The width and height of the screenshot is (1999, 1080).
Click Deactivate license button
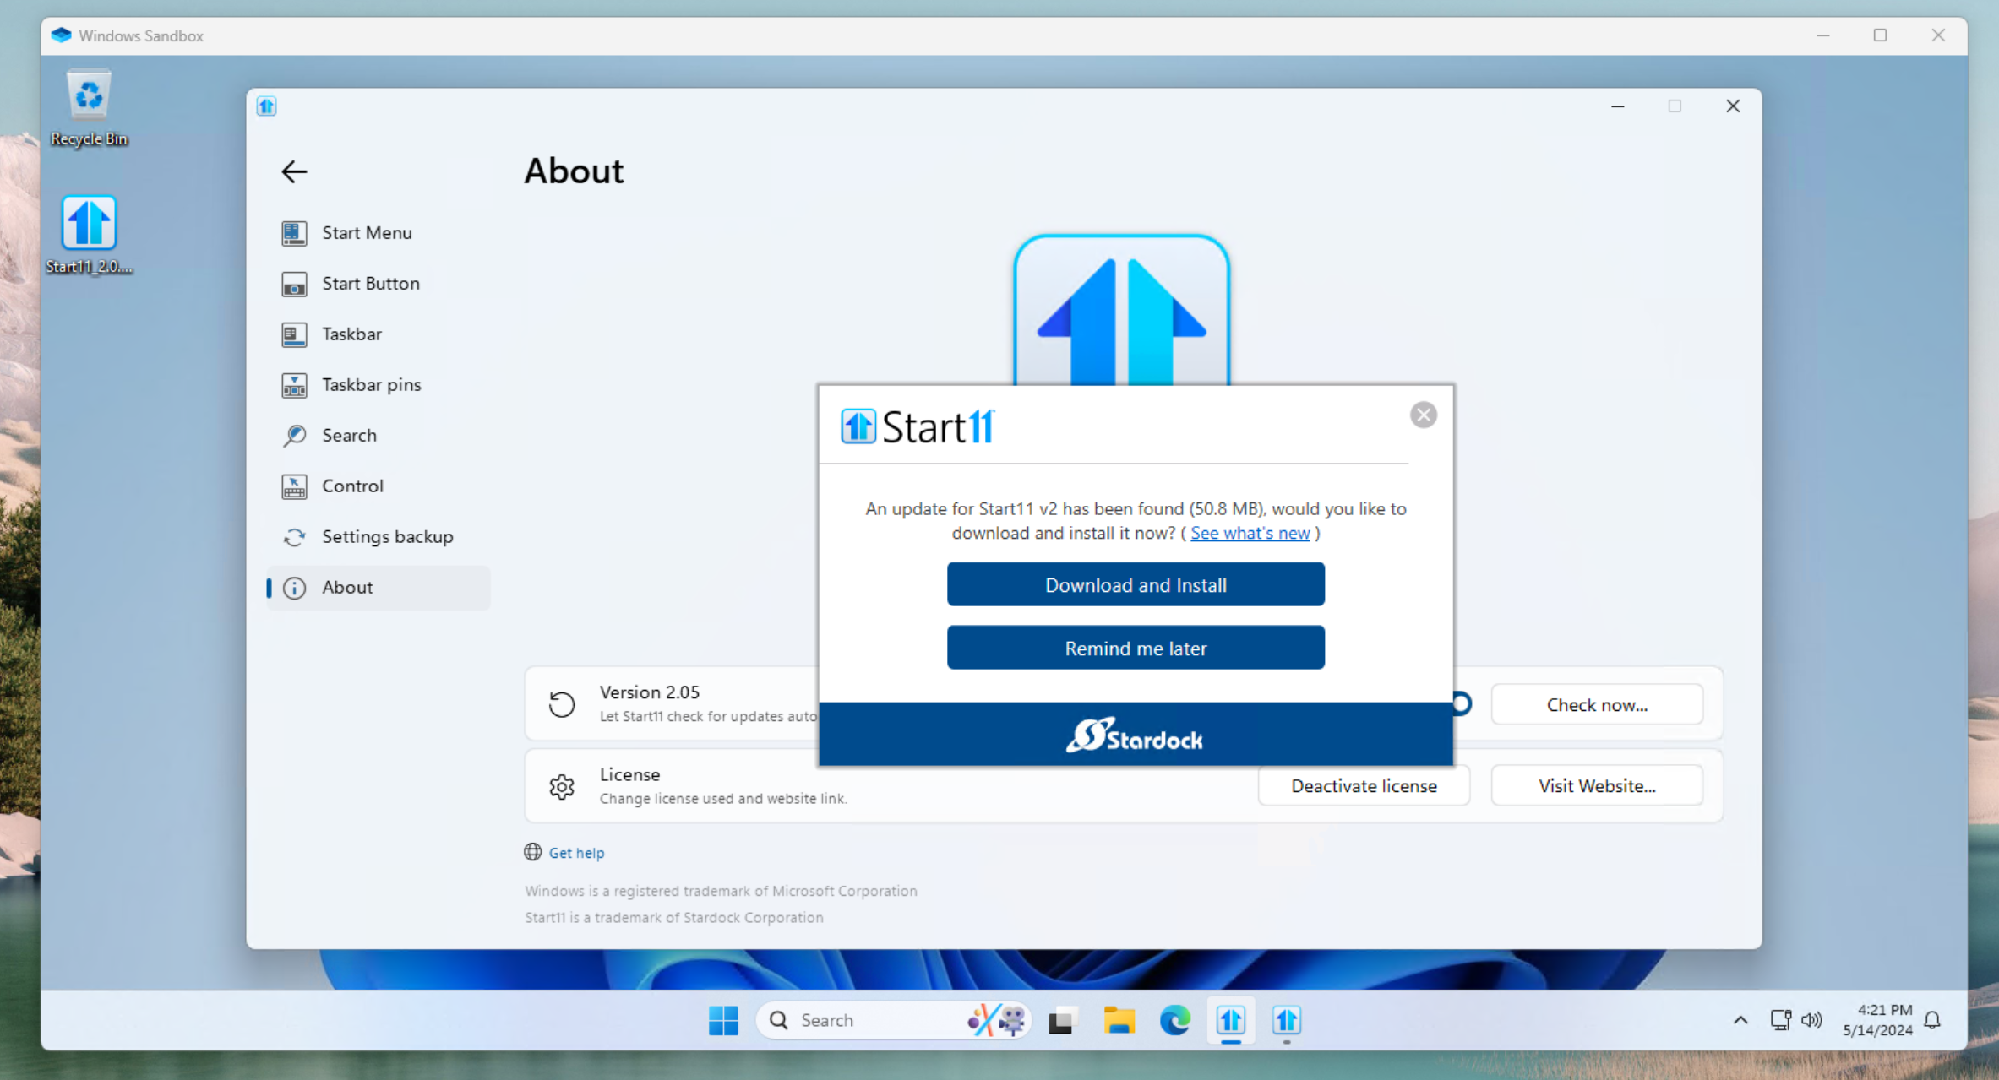coord(1363,785)
